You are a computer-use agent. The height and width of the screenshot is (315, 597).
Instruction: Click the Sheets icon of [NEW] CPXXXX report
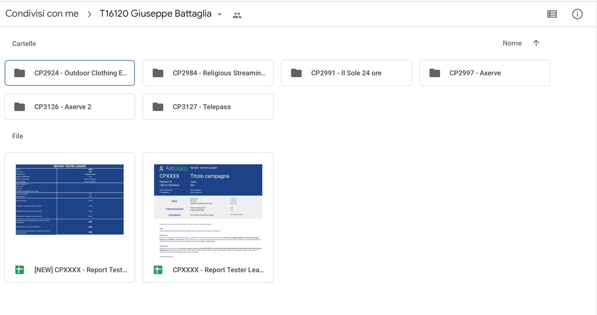coord(20,270)
